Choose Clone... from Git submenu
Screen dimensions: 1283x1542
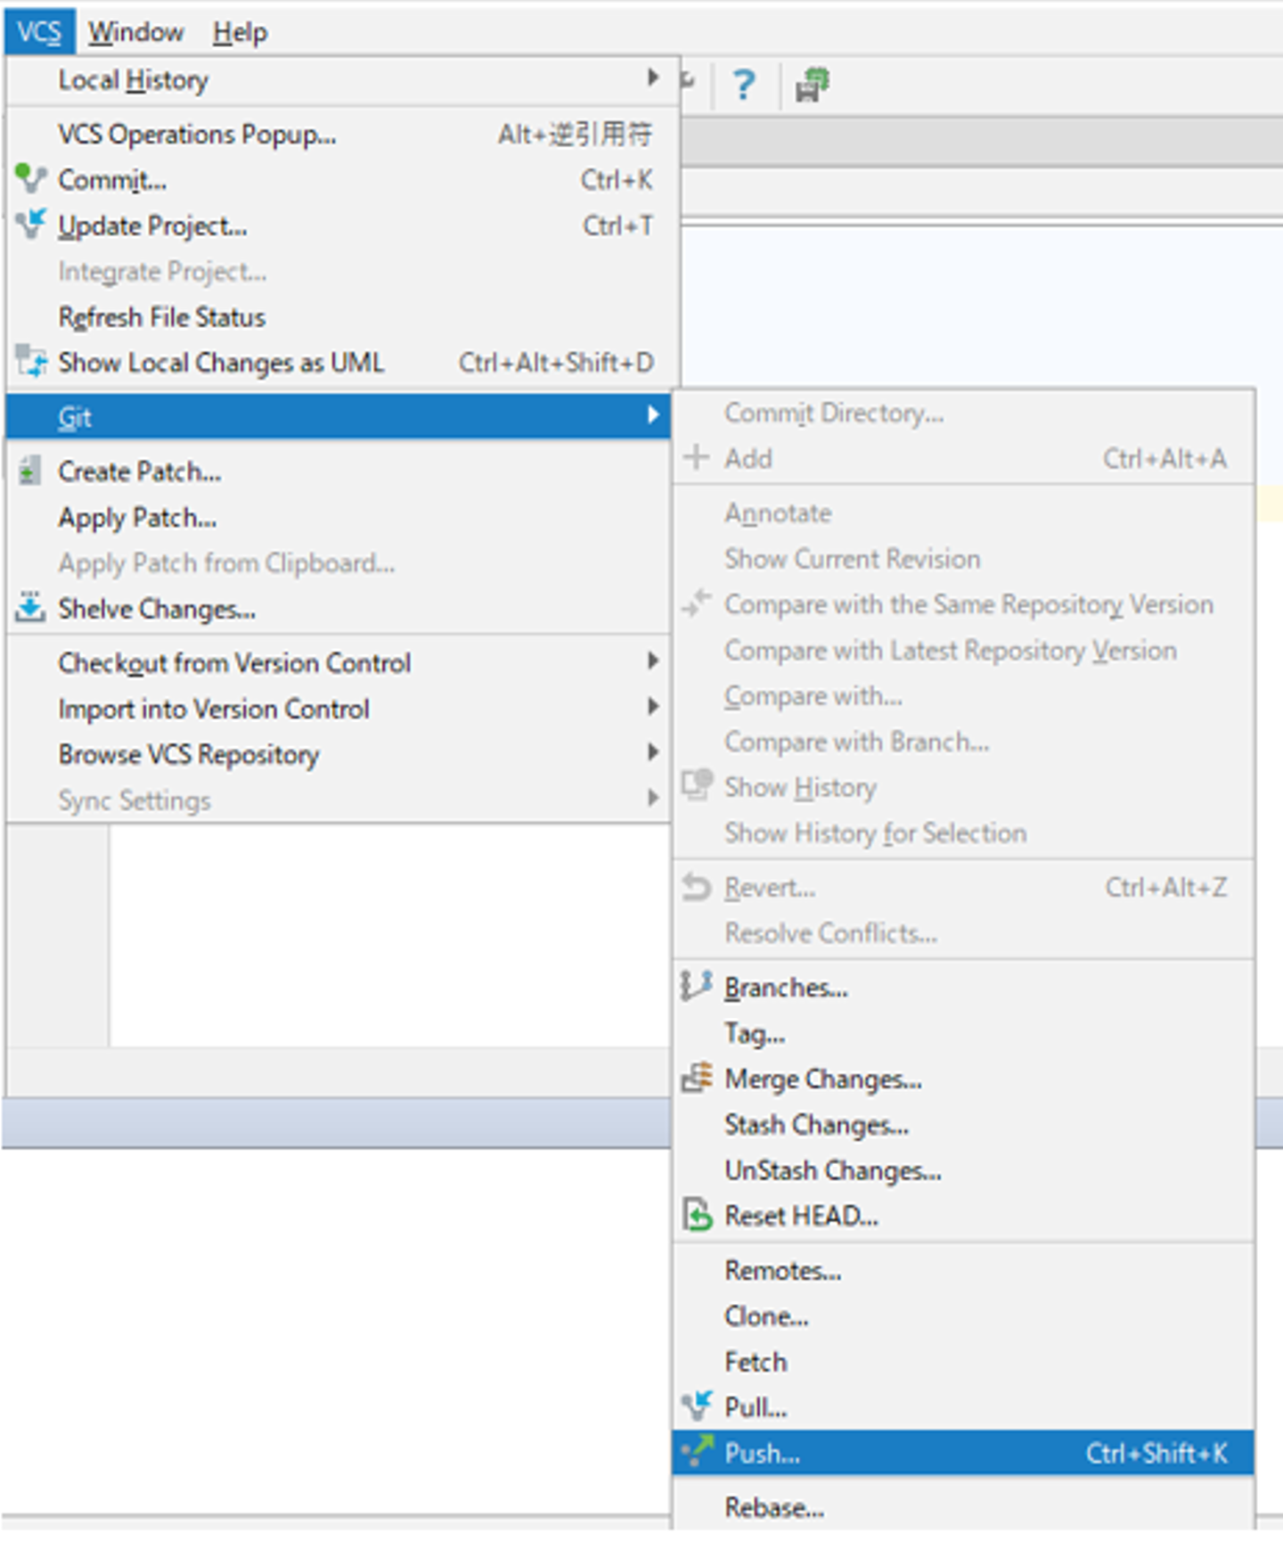(964, 1316)
